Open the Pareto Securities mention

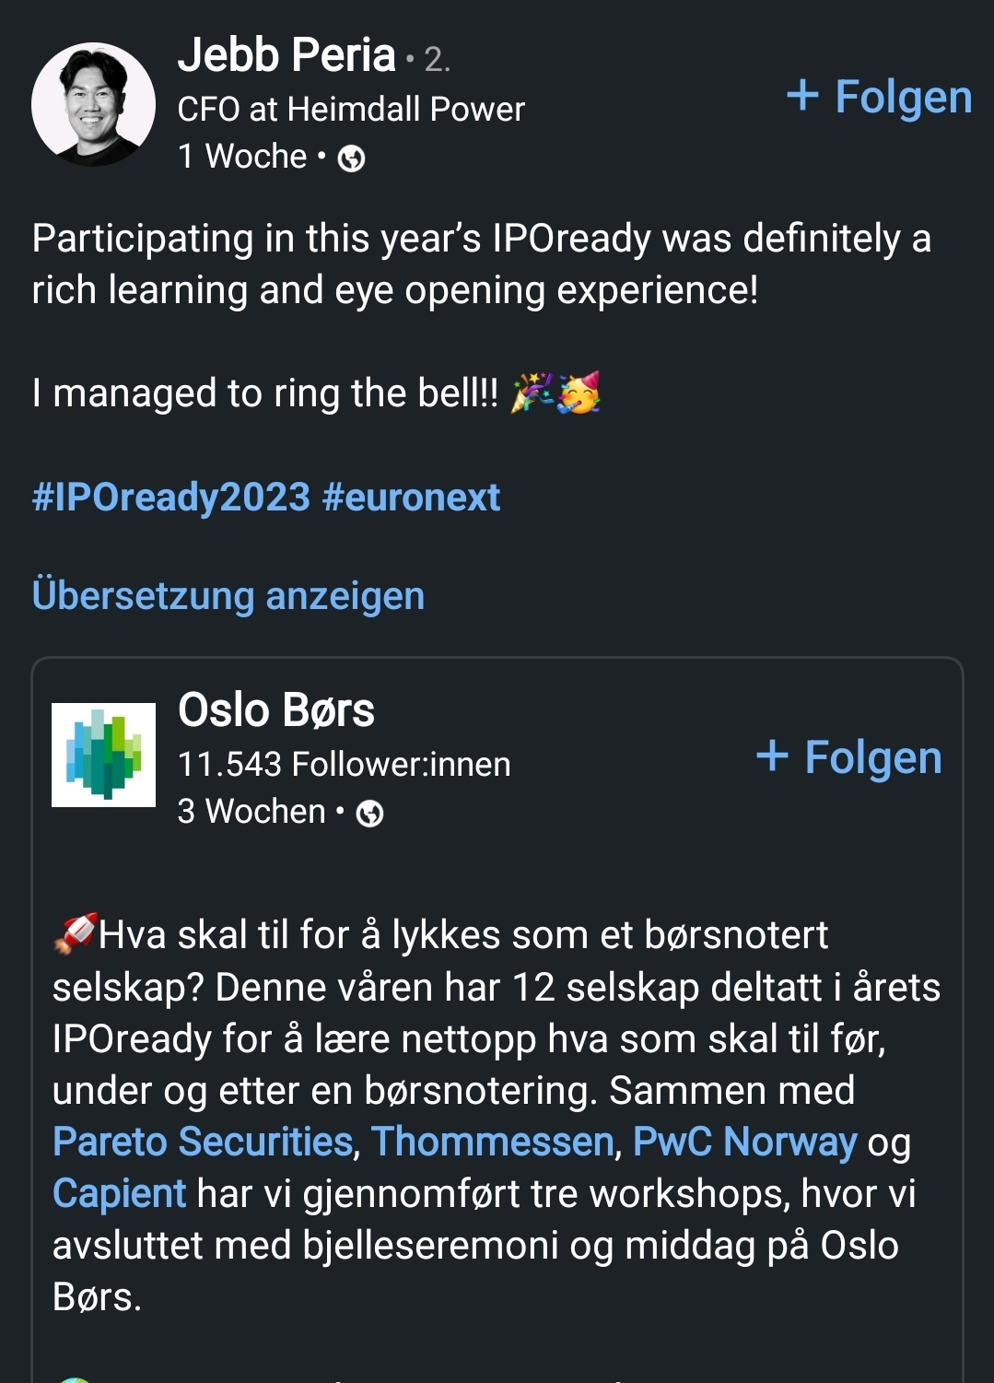(x=203, y=1142)
